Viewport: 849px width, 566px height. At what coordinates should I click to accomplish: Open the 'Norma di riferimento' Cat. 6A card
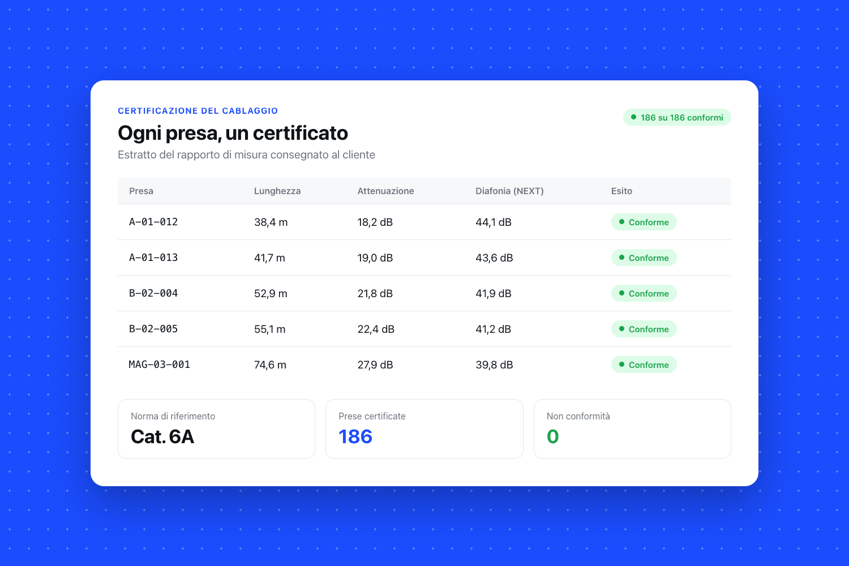pyautogui.click(x=216, y=429)
